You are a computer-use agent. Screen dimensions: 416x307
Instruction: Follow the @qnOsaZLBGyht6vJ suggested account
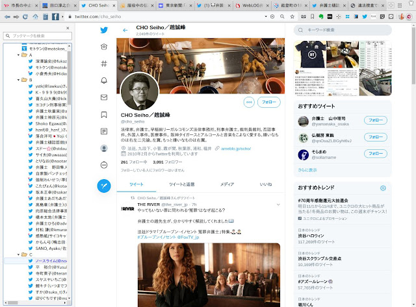[x=376, y=137]
